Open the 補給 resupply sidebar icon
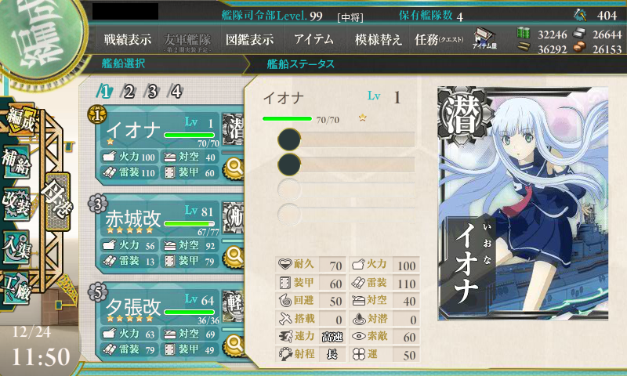This screenshot has width=627, height=376. [x=16, y=161]
